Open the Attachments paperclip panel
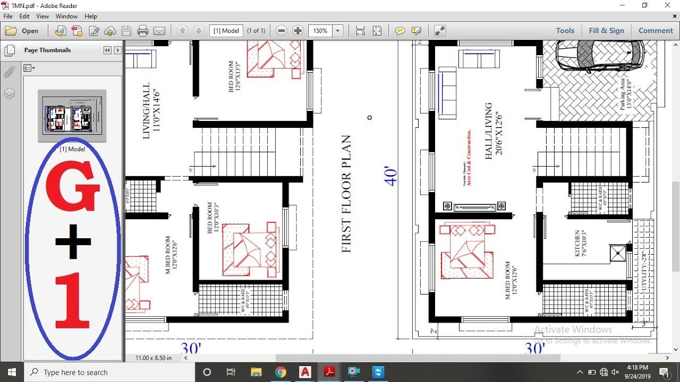 point(10,72)
